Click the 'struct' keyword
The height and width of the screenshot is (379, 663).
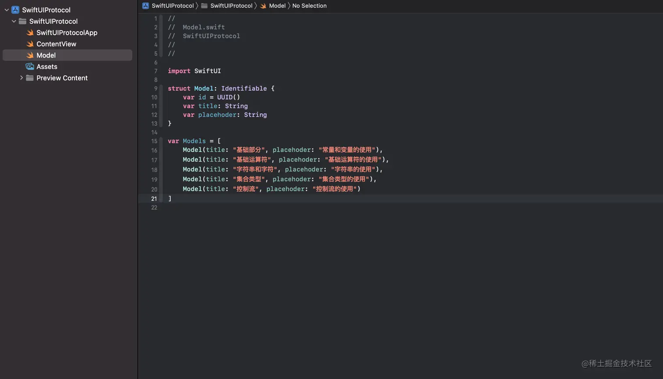[x=179, y=89]
